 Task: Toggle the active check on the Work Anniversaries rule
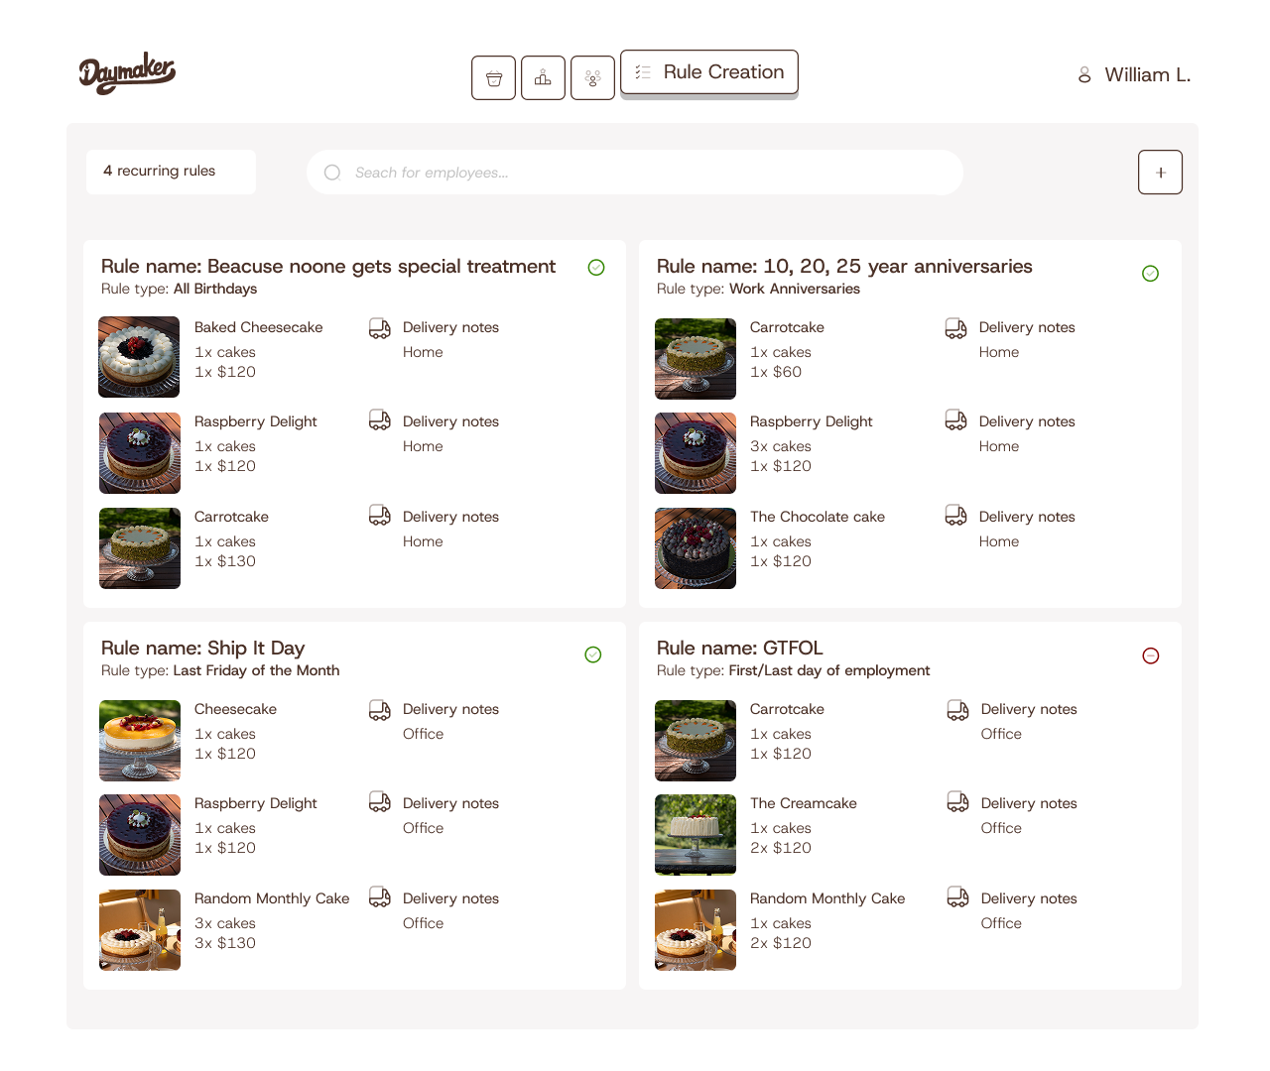tap(1151, 273)
